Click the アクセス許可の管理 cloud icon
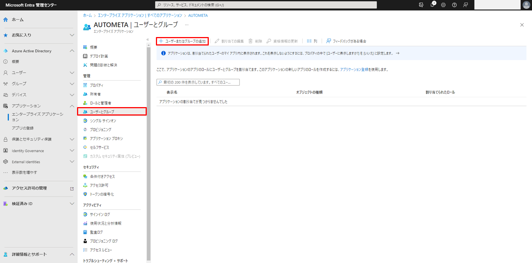The image size is (532, 263). [x=6, y=188]
